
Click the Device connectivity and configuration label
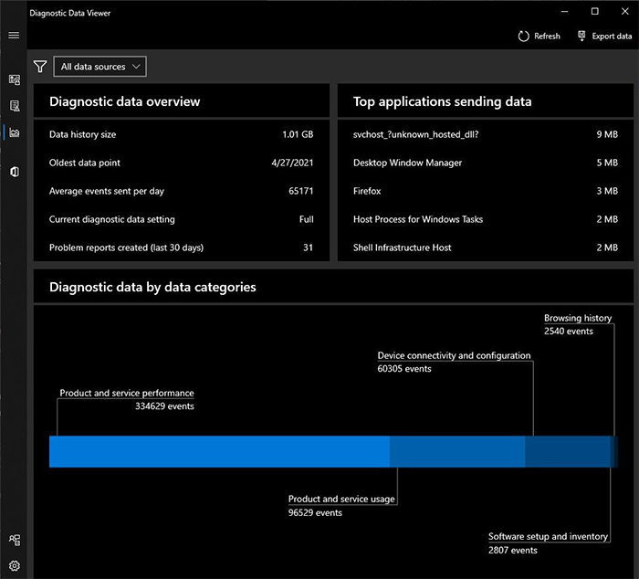pos(454,355)
